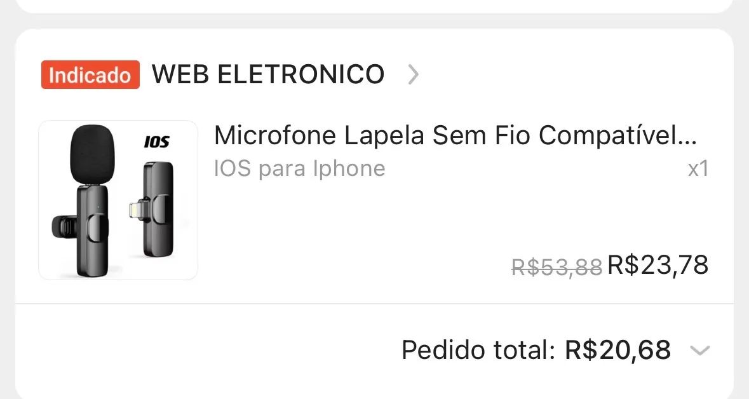Tap the seller name WEB ELETRONICO text

pyautogui.click(x=267, y=74)
